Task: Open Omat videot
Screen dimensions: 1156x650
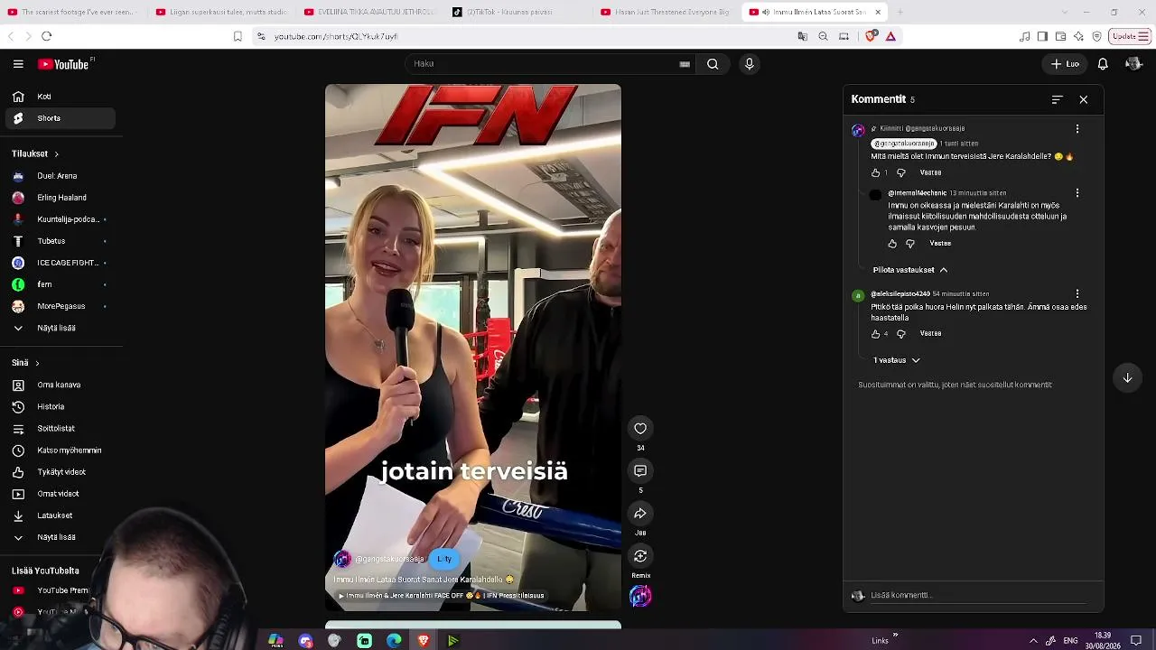Action: pos(61,494)
